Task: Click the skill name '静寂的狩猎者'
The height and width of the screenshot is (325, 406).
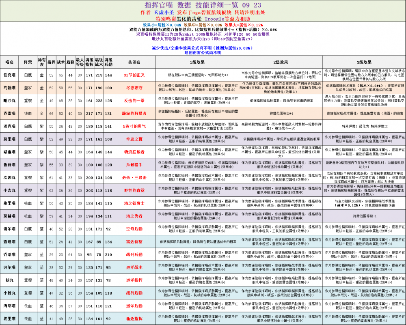Action: [x=134, y=114]
